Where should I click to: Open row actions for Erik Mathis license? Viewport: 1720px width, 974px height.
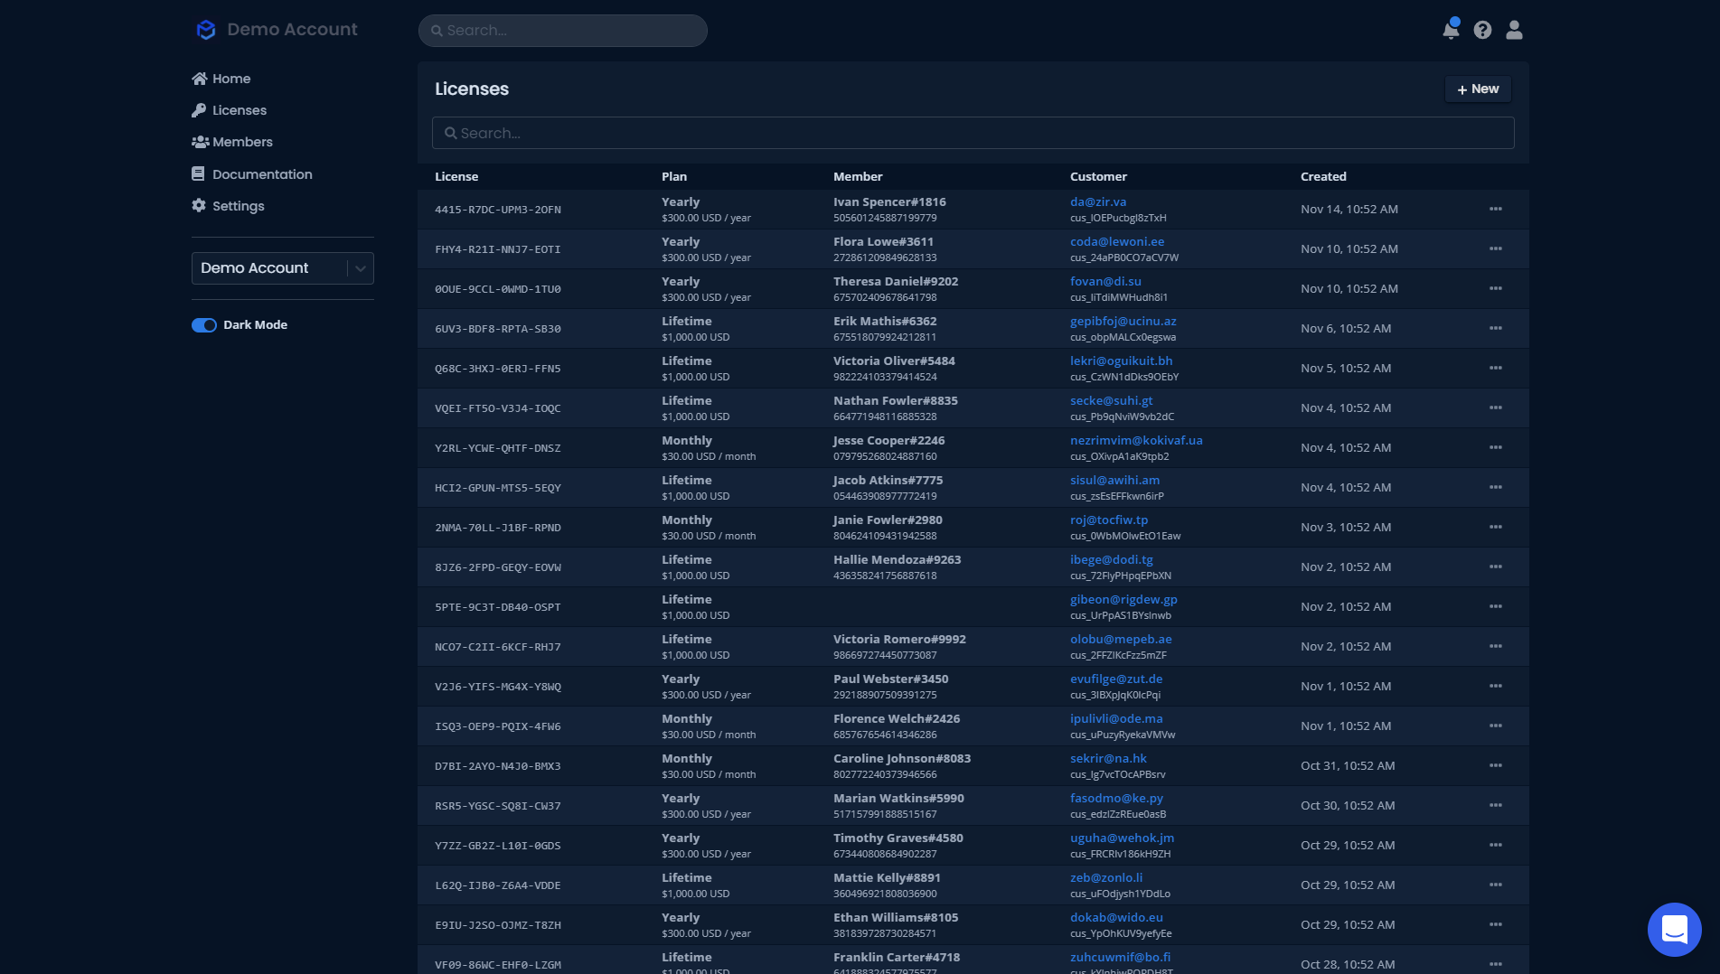point(1495,328)
